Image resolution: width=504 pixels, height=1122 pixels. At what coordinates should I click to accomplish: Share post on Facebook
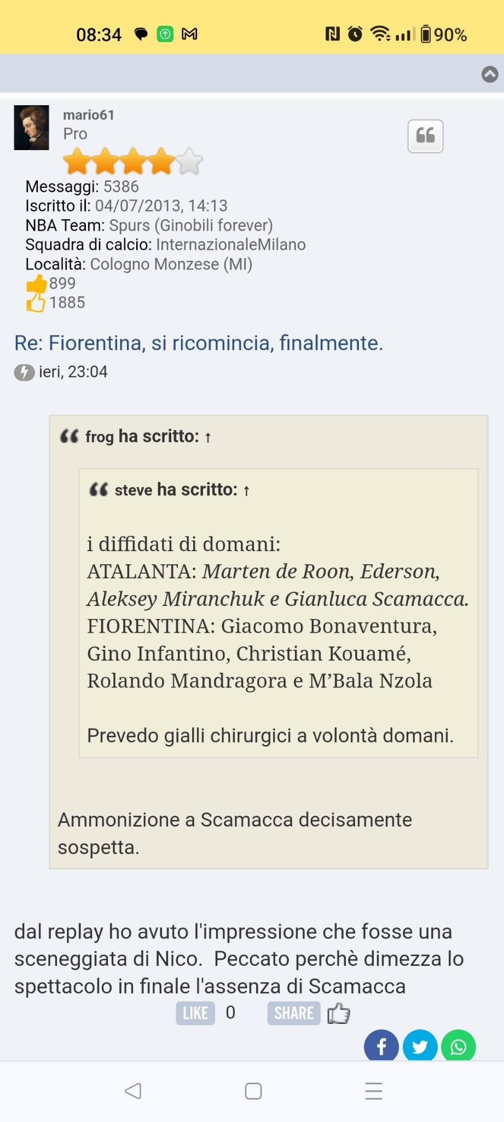coord(381,1046)
